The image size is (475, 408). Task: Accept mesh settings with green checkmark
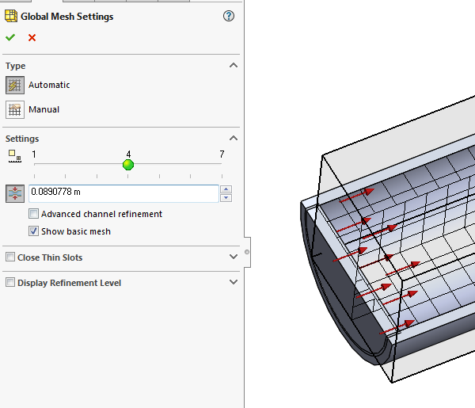pos(10,37)
